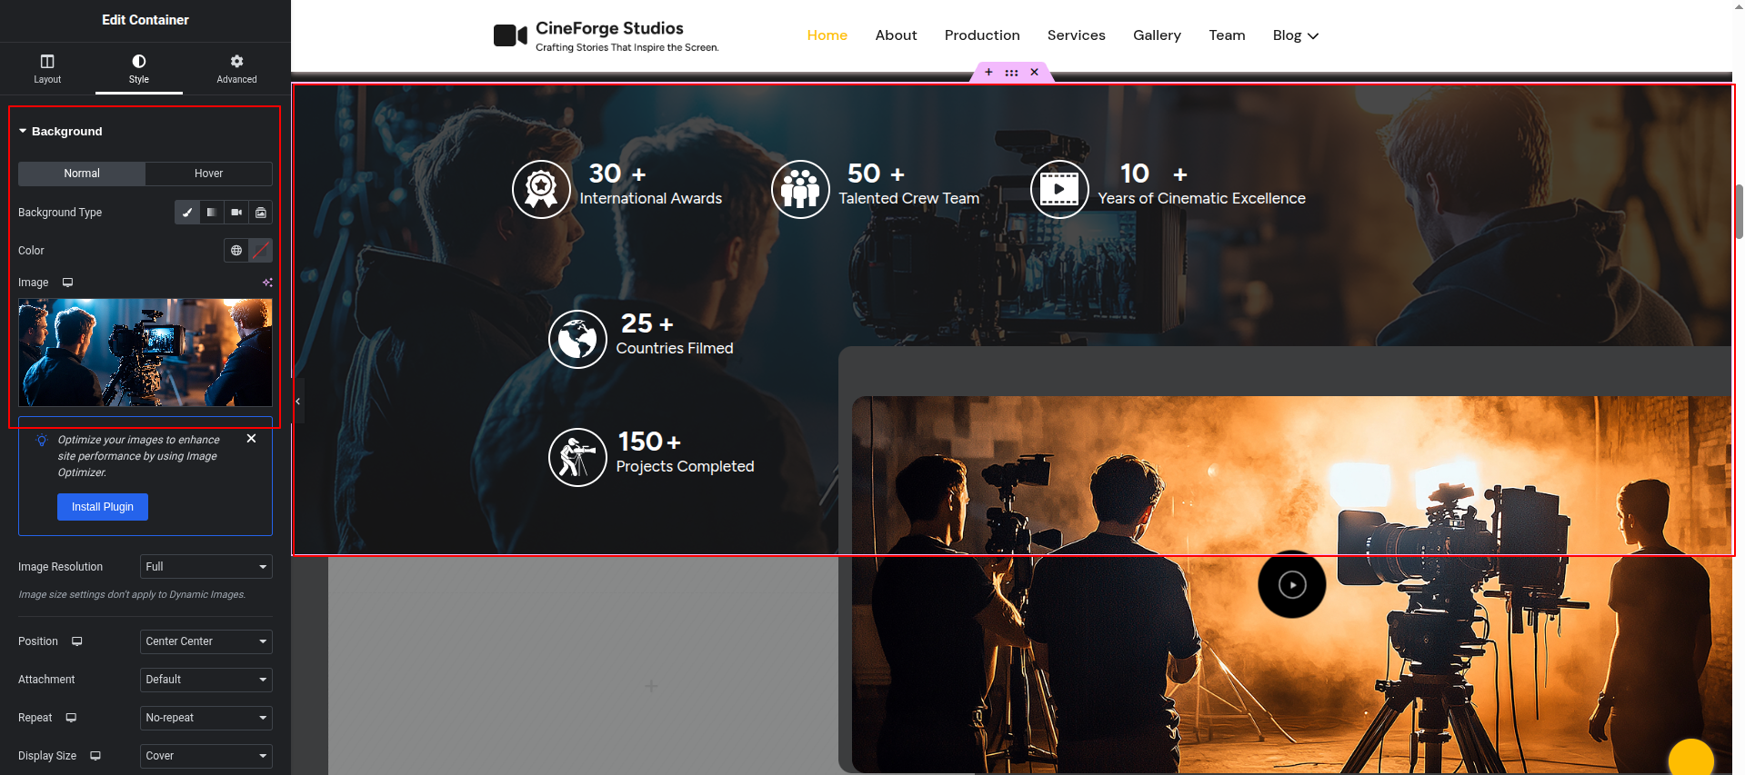This screenshot has height=775, width=1745.
Task: Switch to Advanced tab
Action: point(236,68)
